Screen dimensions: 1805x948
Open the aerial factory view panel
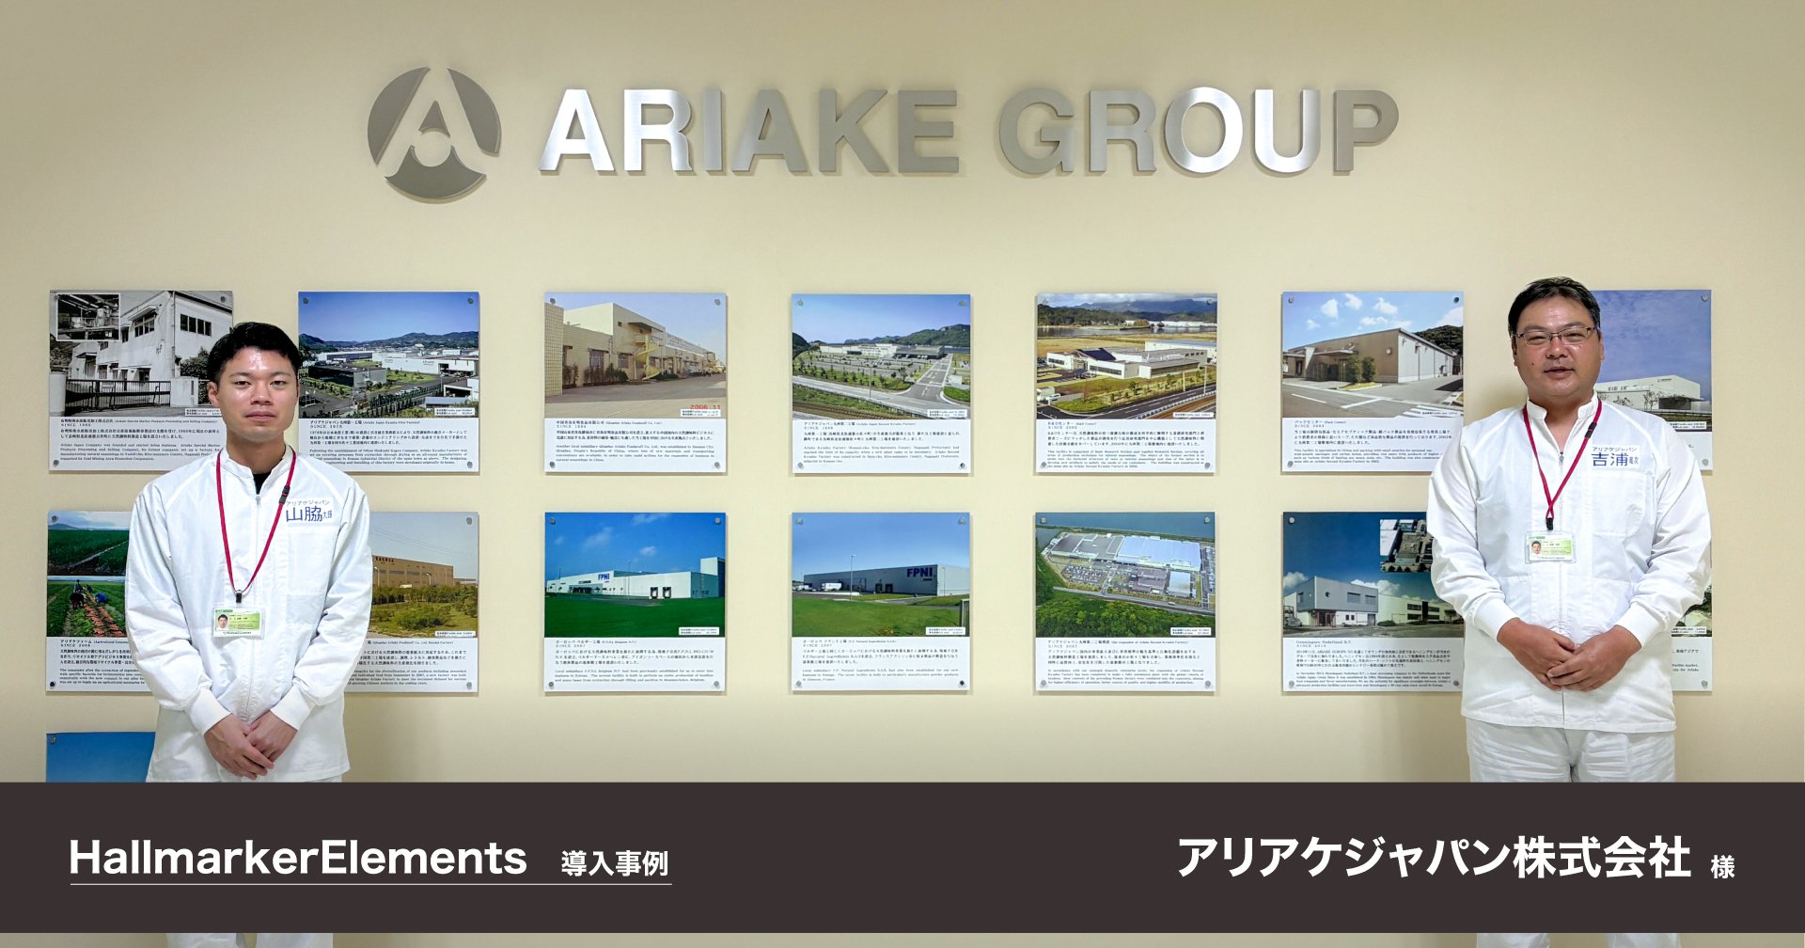(1125, 602)
